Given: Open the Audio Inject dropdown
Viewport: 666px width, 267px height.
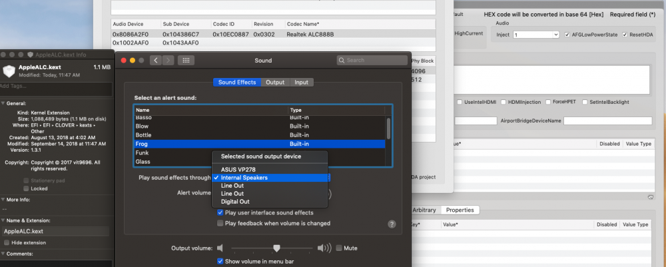Looking at the screenshot, I should (x=536, y=35).
